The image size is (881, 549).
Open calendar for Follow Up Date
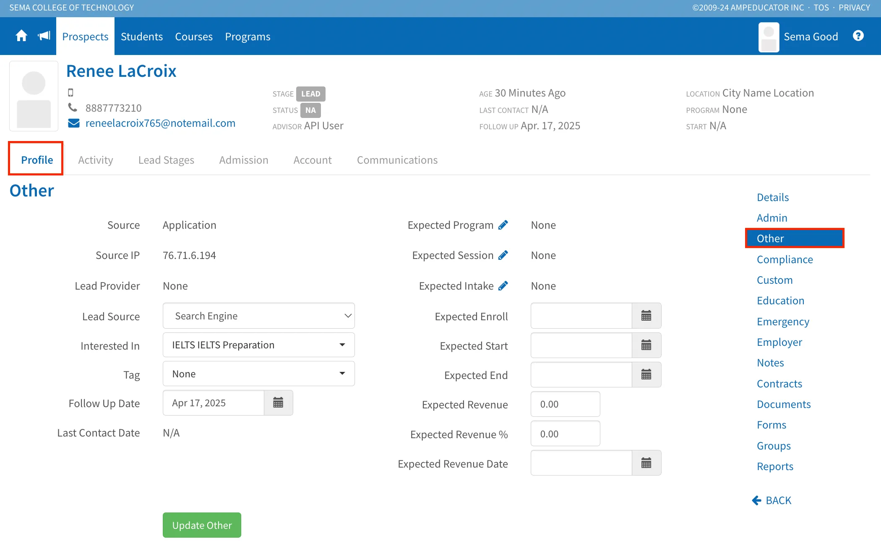pos(278,403)
